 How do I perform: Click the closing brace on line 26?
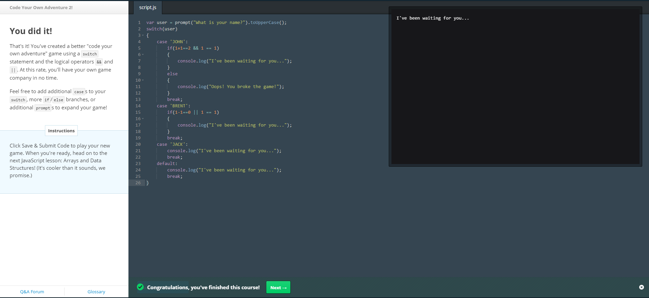point(148,183)
